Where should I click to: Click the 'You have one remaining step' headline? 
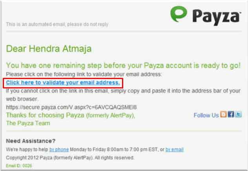click(x=123, y=65)
